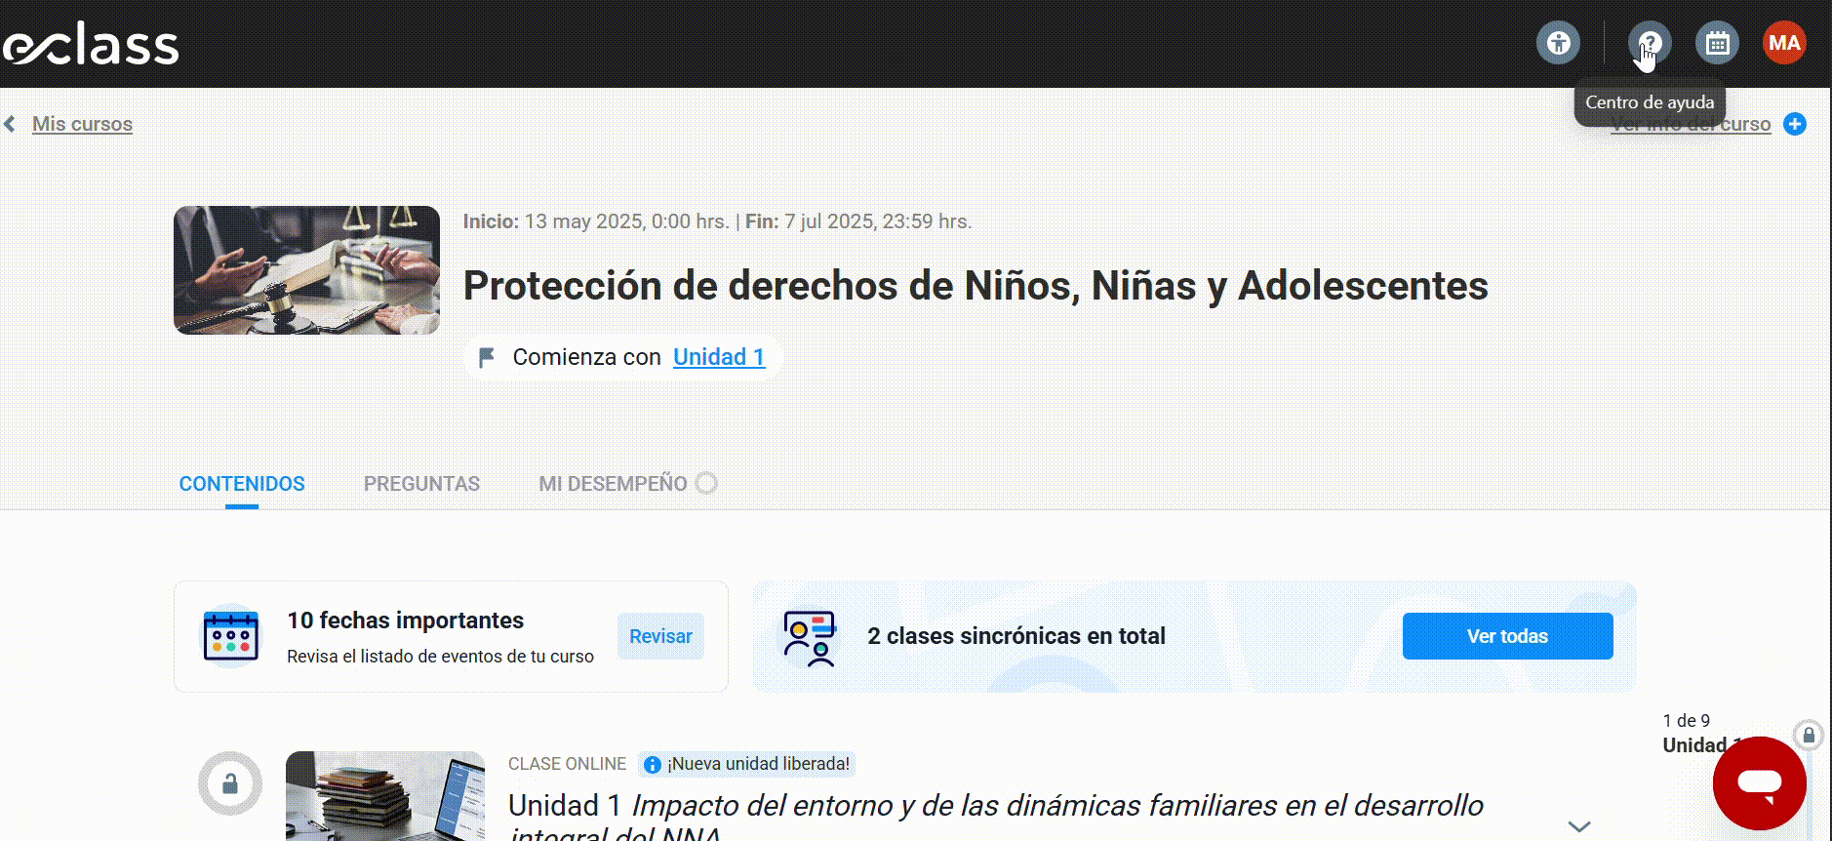Select the CONTENIDOS tab

pos(242,484)
